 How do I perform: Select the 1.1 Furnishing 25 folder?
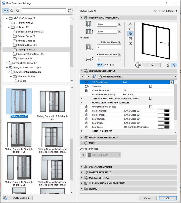[x=24, y=23]
